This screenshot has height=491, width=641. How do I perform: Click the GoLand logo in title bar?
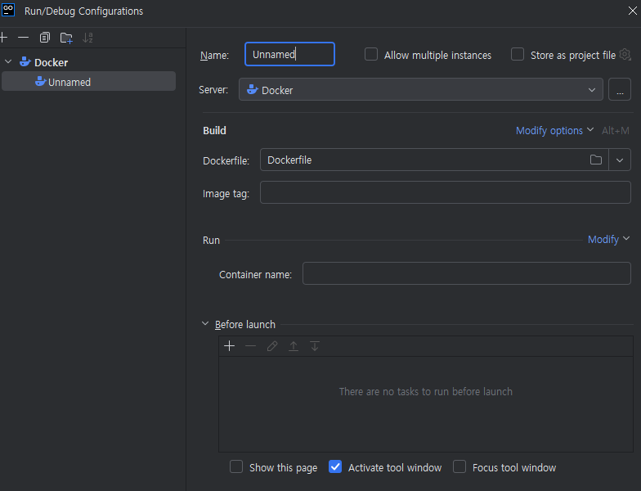(x=8, y=10)
